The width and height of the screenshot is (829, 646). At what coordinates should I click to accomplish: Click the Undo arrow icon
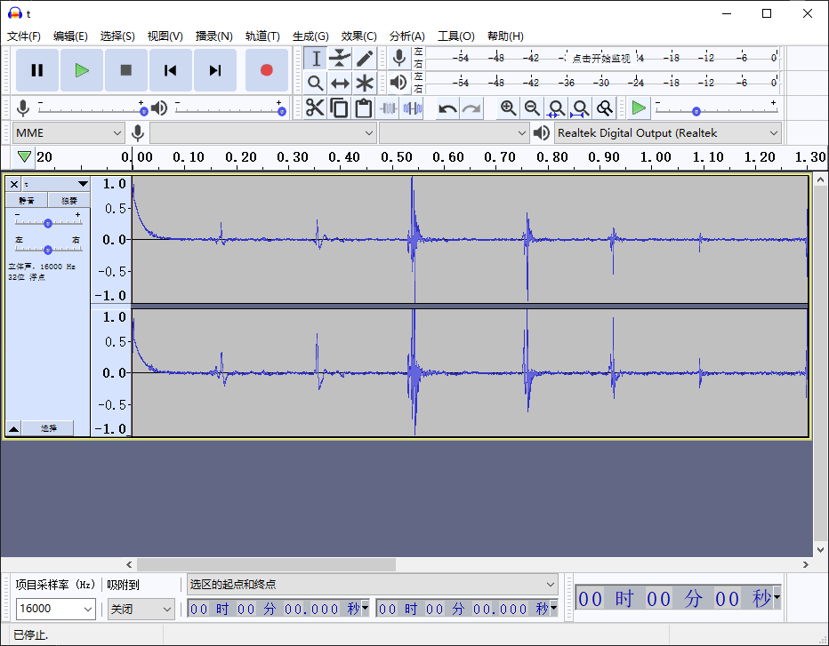click(447, 108)
